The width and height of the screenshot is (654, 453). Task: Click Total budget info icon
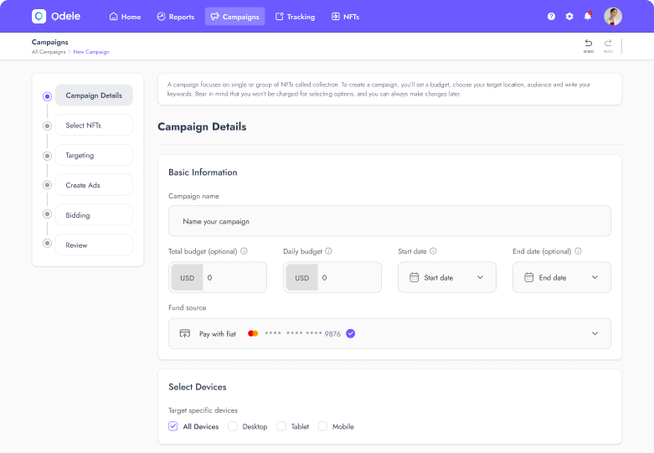click(245, 251)
